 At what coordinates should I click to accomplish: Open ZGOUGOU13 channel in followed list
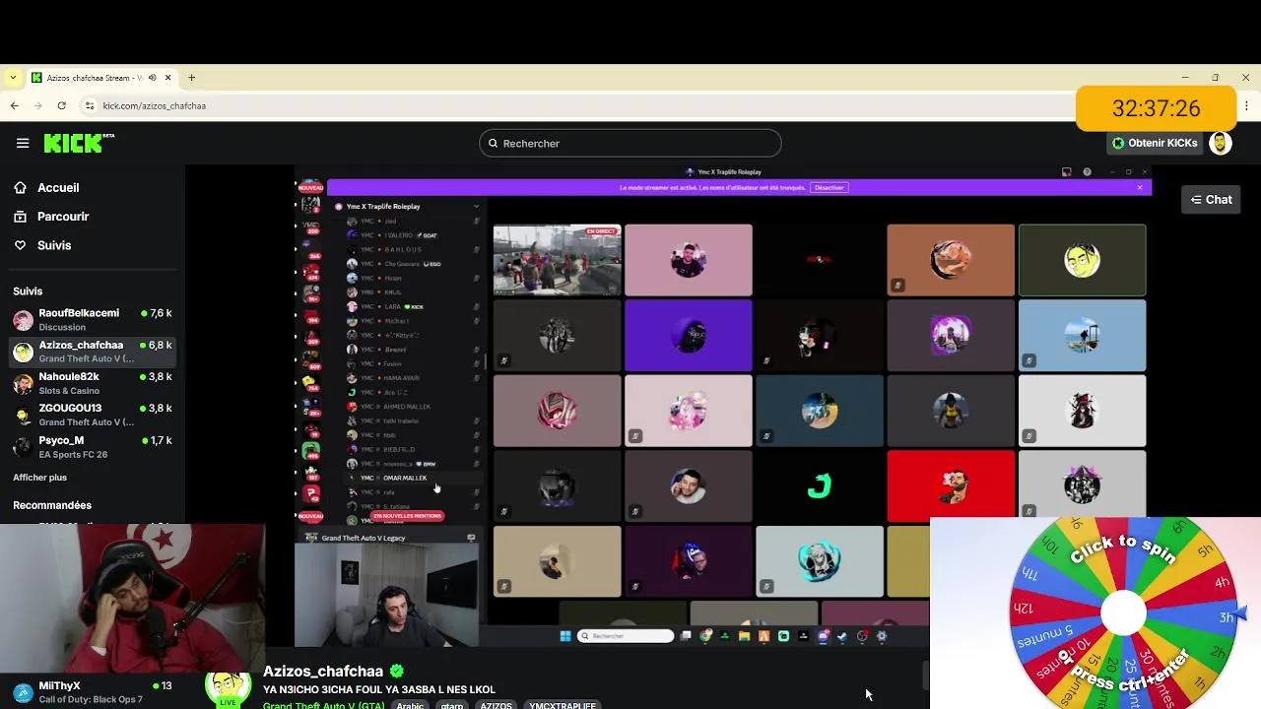click(x=93, y=415)
